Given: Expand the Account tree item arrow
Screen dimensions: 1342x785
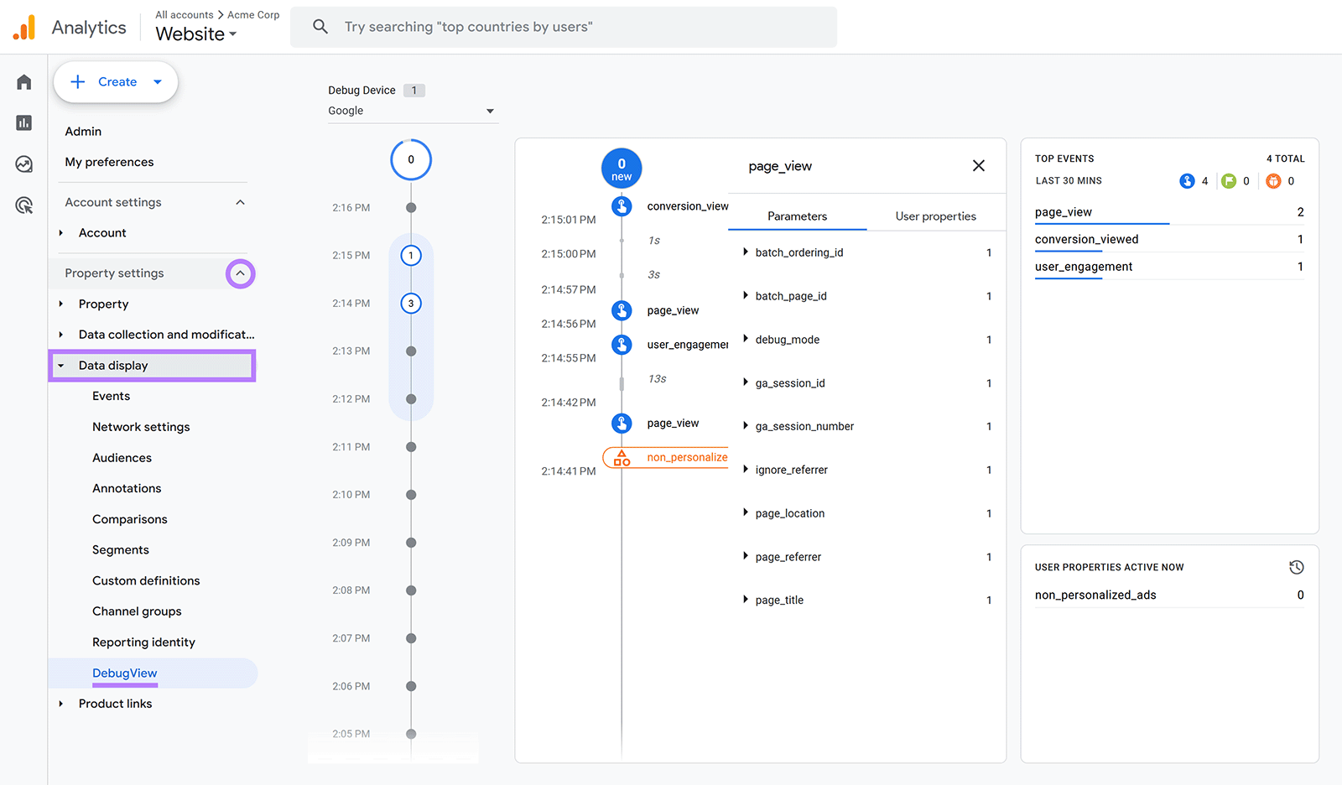Looking at the screenshot, I should (x=61, y=233).
